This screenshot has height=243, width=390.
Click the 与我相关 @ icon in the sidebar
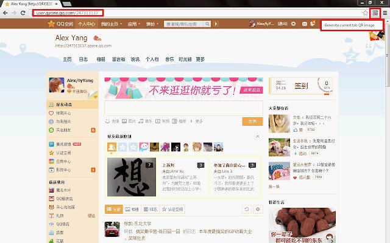point(51,122)
